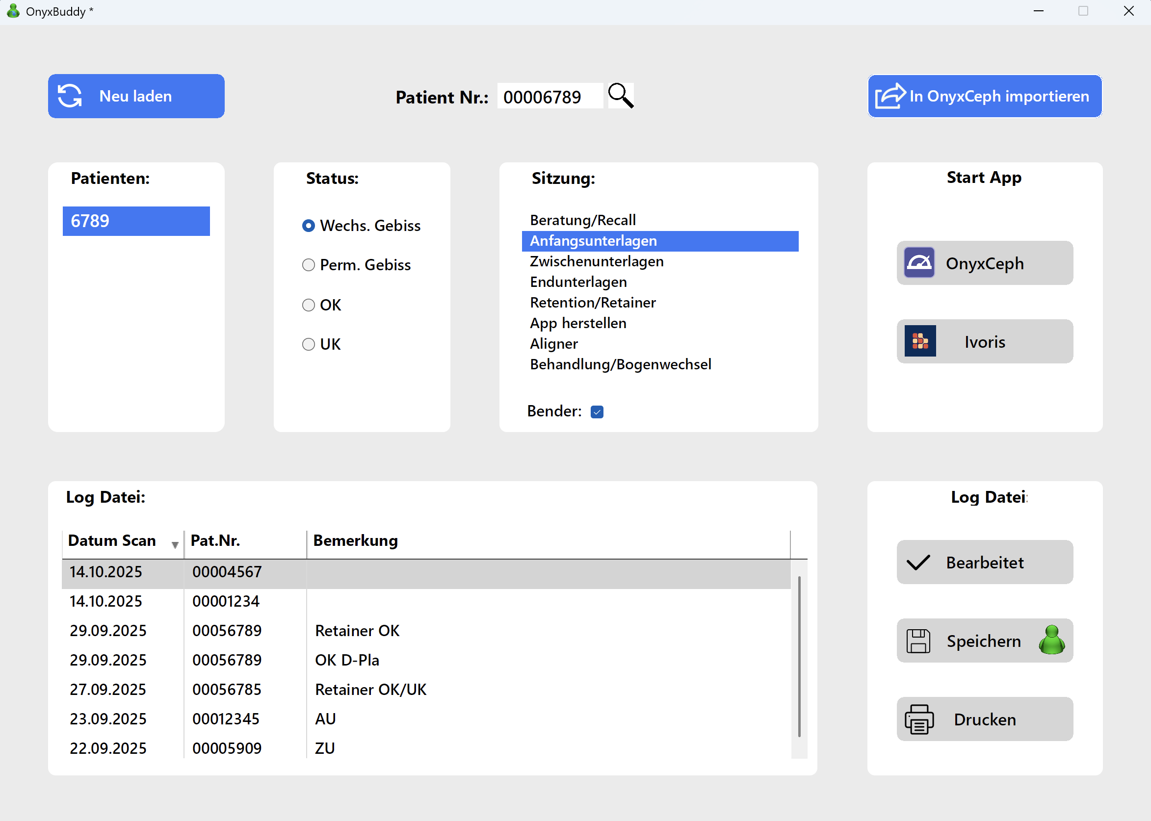This screenshot has height=821, width=1151.
Task: Click the import arrow icon for OnyxCeph
Action: coord(889,96)
